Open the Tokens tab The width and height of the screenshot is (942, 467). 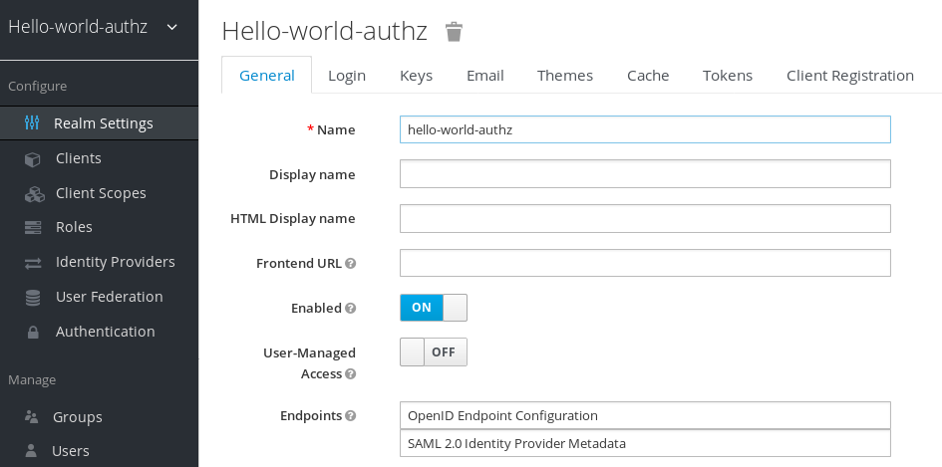coord(727,76)
